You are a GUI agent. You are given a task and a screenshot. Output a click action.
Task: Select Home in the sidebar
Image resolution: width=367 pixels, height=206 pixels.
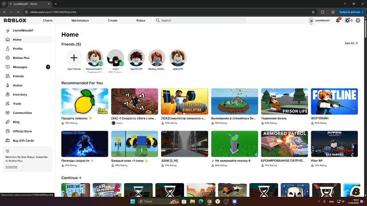(x=28, y=39)
